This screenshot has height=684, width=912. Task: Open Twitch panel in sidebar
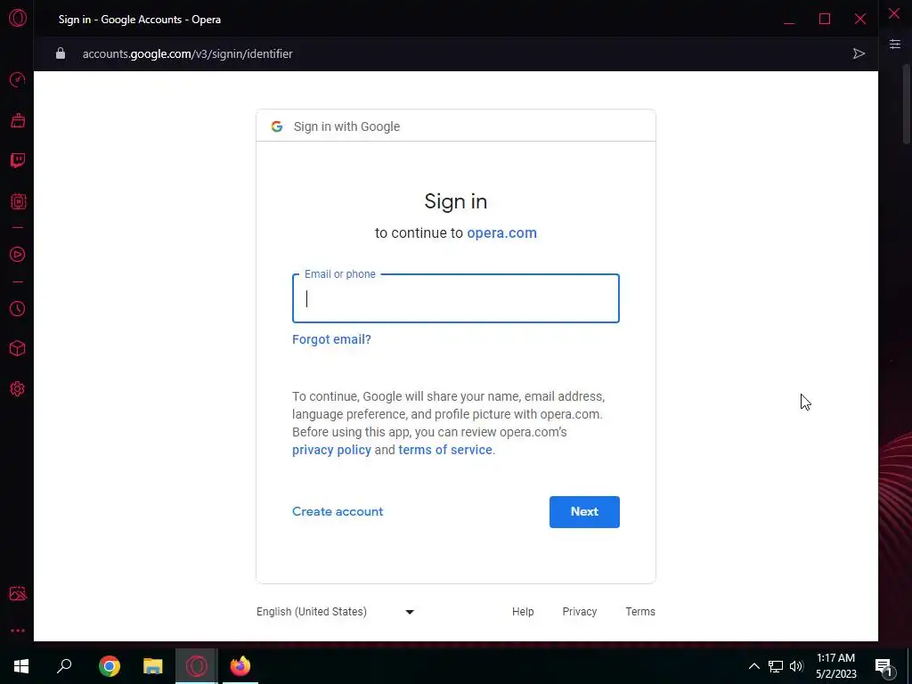tap(18, 160)
